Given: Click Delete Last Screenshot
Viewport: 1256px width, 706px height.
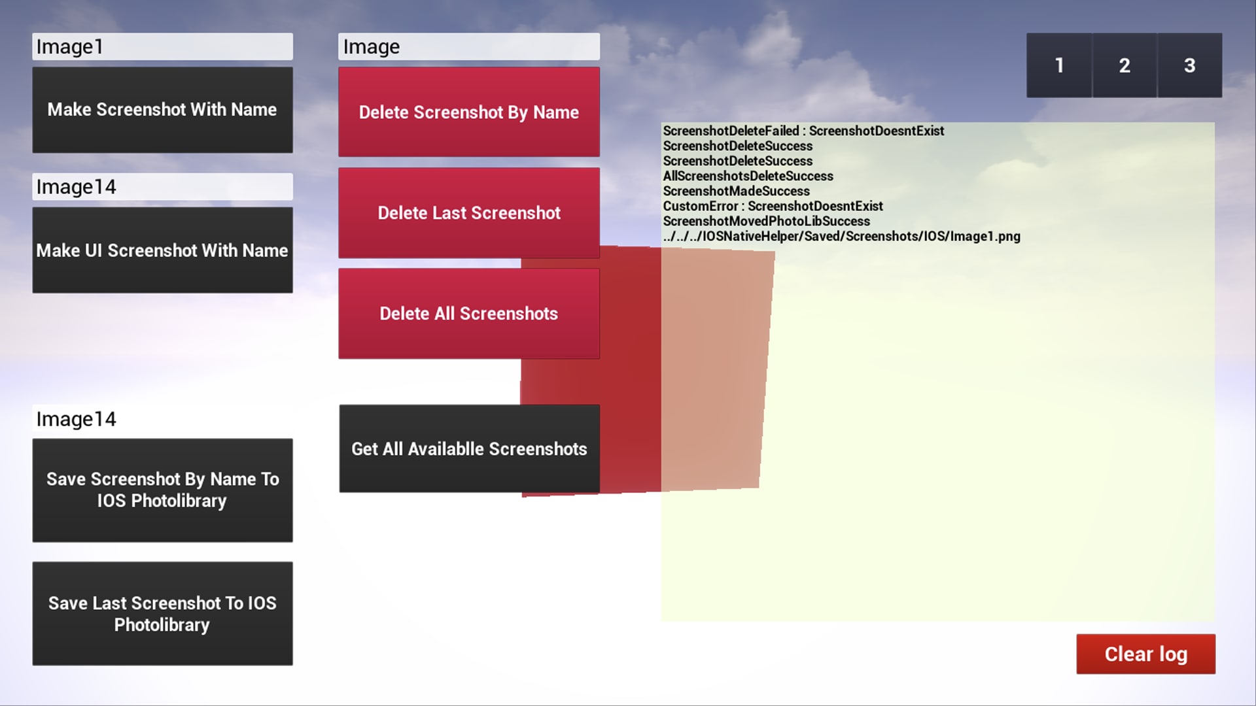Looking at the screenshot, I should point(468,212).
